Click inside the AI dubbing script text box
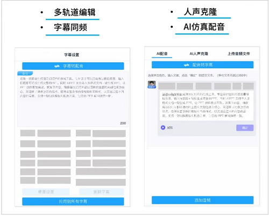The width and height of the screenshot is (269, 216). (x=207, y=105)
